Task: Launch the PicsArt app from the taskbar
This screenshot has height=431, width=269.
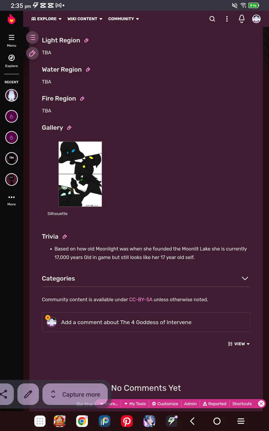Action: point(104,421)
